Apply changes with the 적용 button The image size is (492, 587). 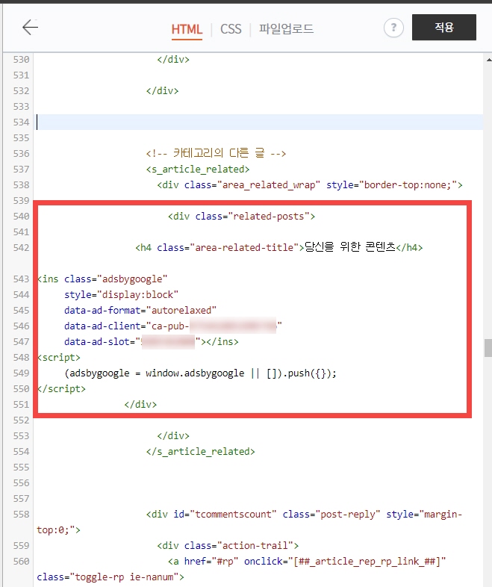tap(444, 28)
